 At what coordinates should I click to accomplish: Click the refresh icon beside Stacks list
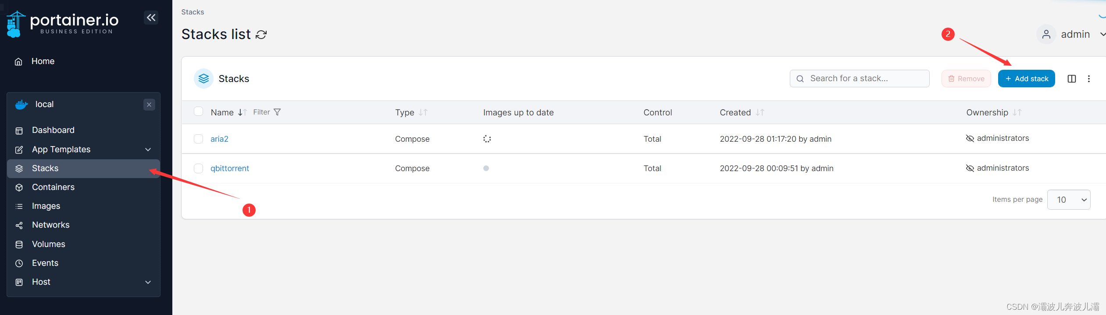pos(261,35)
